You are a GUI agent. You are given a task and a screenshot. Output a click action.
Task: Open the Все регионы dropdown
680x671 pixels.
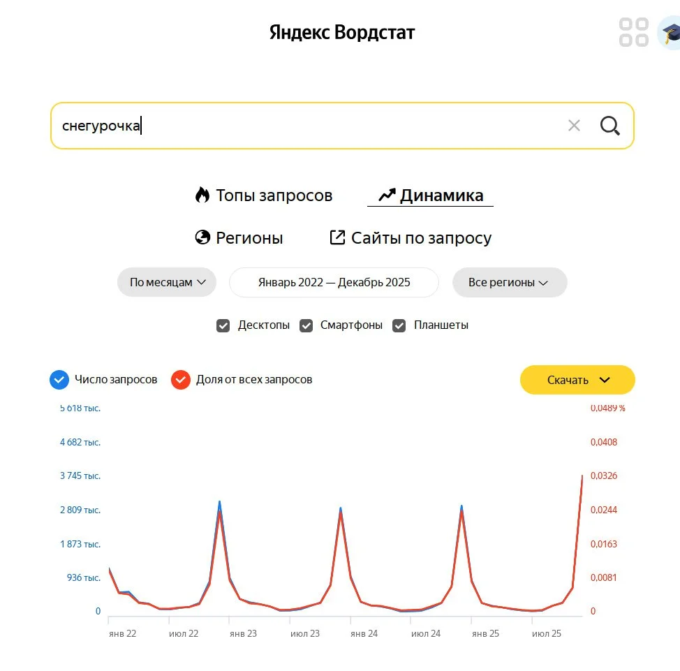pyautogui.click(x=509, y=283)
